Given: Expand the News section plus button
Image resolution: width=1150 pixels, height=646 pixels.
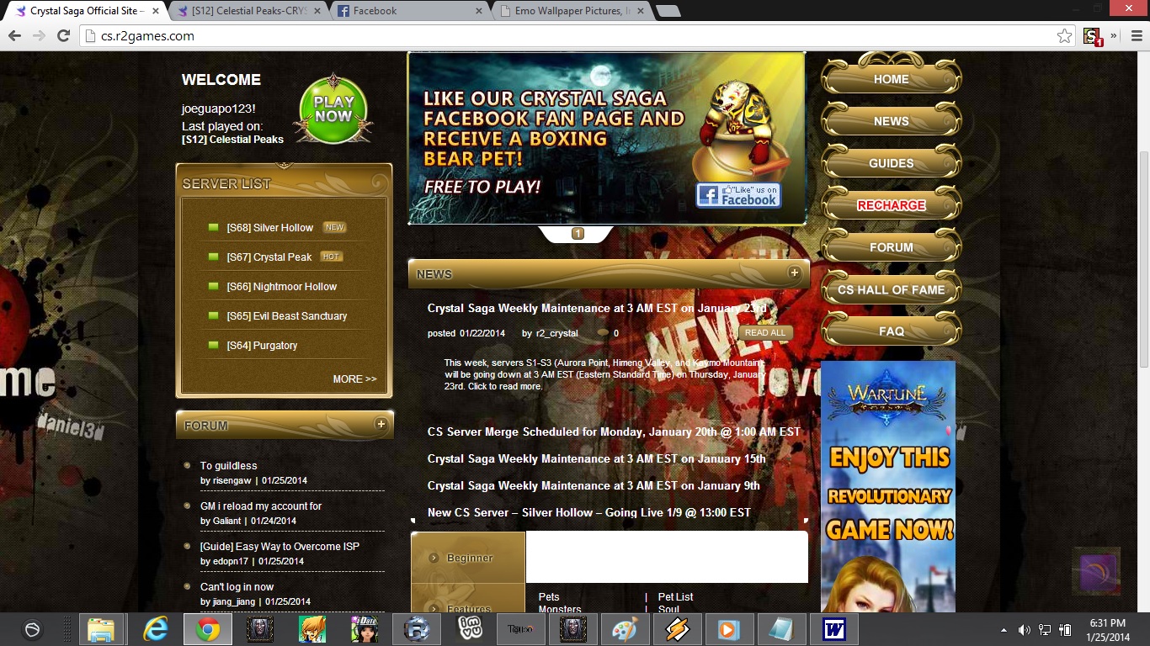Looking at the screenshot, I should point(794,273).
